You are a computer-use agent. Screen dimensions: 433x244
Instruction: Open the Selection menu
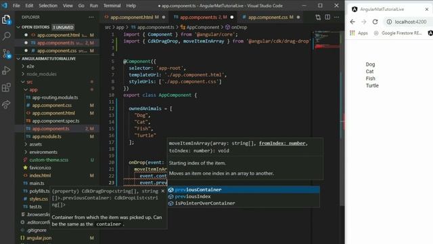[x=48, y=5]
